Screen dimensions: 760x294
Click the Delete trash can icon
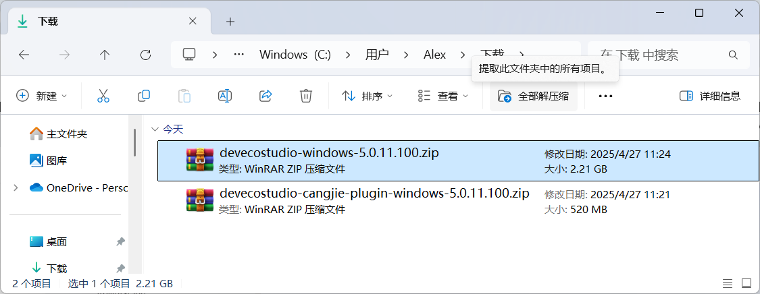(x=306, y=96)
